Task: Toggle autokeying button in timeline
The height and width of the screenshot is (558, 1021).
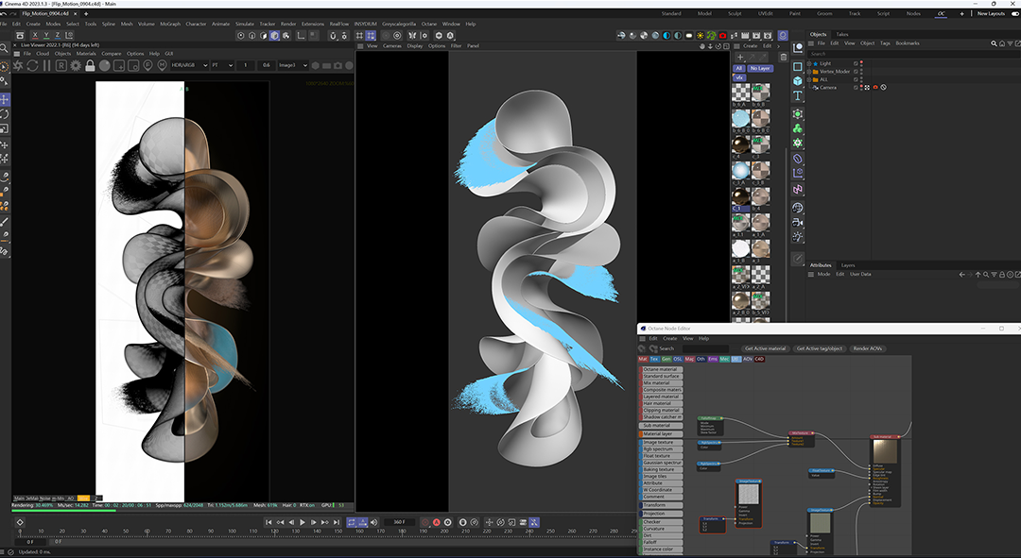Action: 436,522
